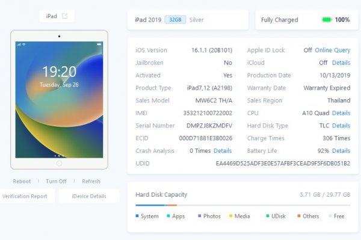Open Crash Analysis Details
The width and height of the screenshot is (361, 240).
click(223, 151)
